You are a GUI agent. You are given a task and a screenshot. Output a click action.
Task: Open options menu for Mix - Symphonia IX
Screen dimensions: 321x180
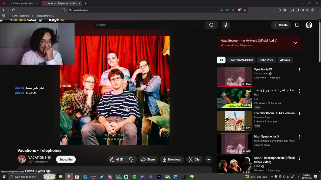click(299, 137)
